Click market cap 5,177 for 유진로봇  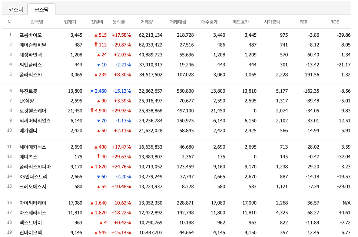click(x=282, y=91)
